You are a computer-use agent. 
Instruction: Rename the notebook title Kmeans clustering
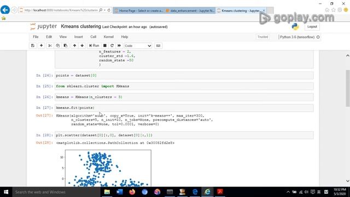81,26
